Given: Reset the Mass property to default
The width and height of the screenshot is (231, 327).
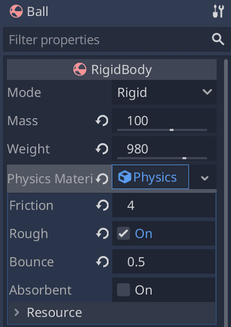Looking at the screenshot, I should pyautogui.click(x=102, y=121).
